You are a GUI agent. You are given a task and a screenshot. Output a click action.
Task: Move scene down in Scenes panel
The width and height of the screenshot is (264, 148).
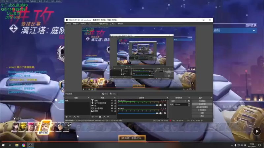78,117
